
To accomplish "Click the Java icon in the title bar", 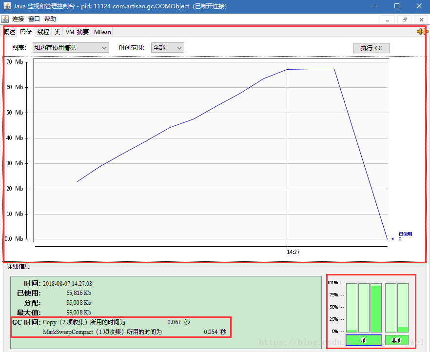I will 6,6.
